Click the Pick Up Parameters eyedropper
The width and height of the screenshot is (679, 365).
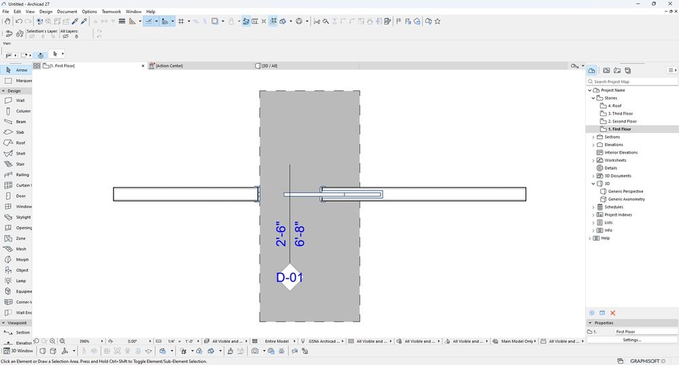(x=75, y=21)
